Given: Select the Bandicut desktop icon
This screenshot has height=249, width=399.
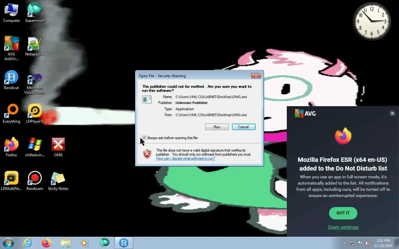Looking at the screenshot, I should pyautogui.click(x=12, y=80).
